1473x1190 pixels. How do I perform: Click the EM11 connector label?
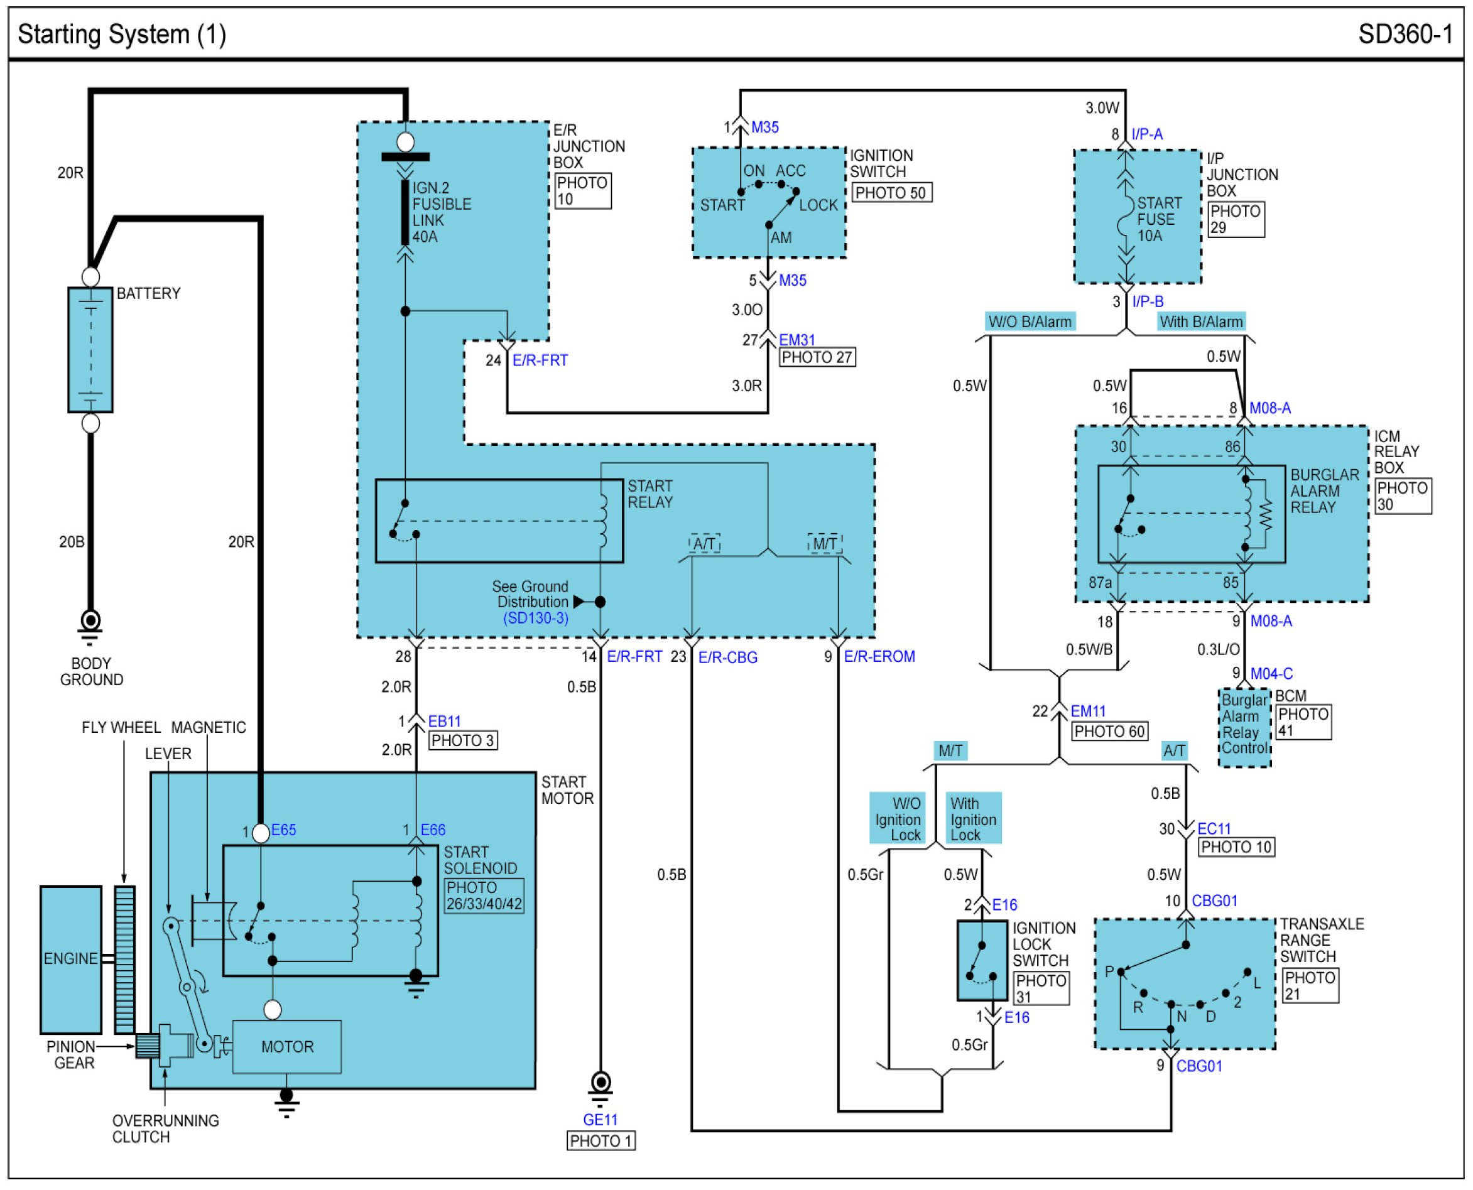(1087, 711)
